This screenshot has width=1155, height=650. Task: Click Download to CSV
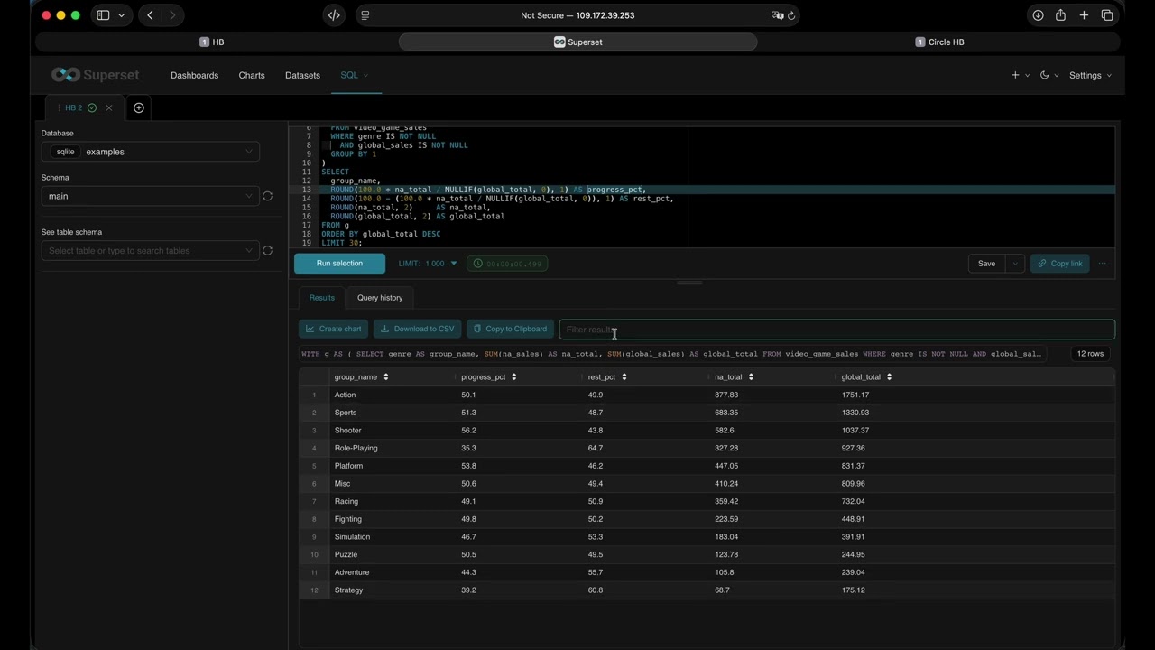[x=417, y=330]
